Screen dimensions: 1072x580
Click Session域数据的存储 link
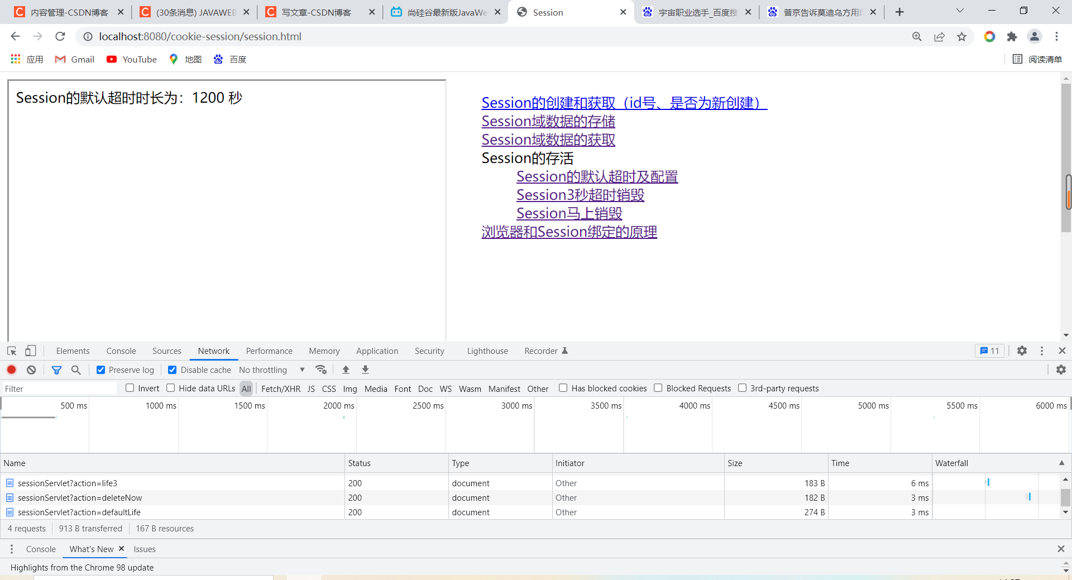coord(548,121)
